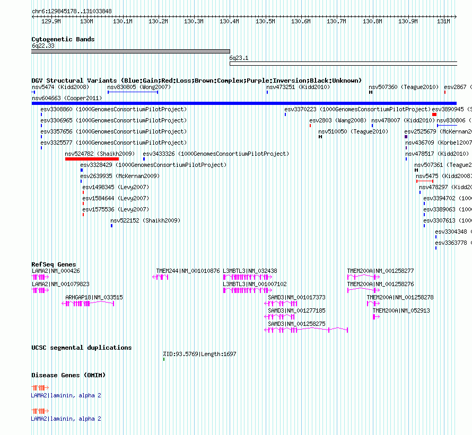Click the LAMA2|NM_000426 gene glyph
The height and width of the screenshot is (435, 472).
40,277
